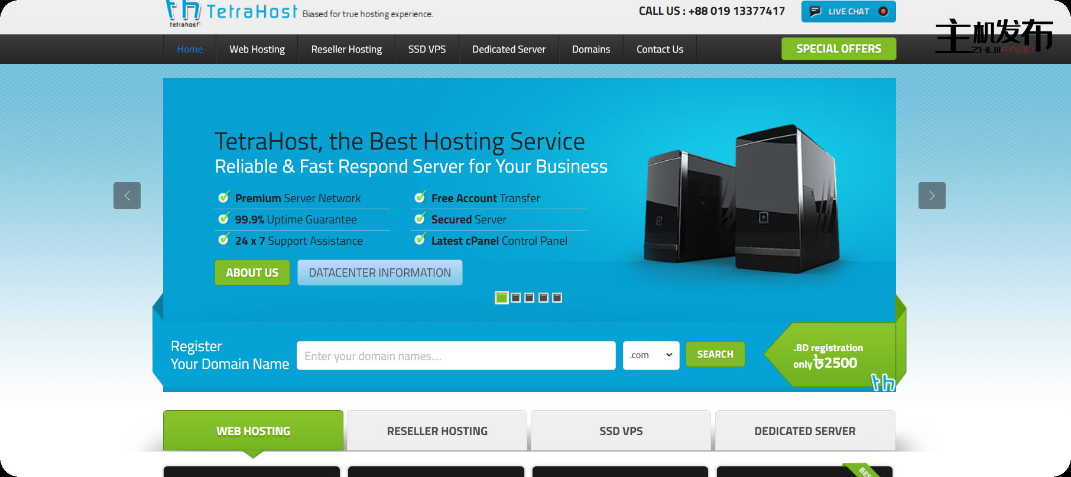Go to previous slide with left arrow

point(127,196)
